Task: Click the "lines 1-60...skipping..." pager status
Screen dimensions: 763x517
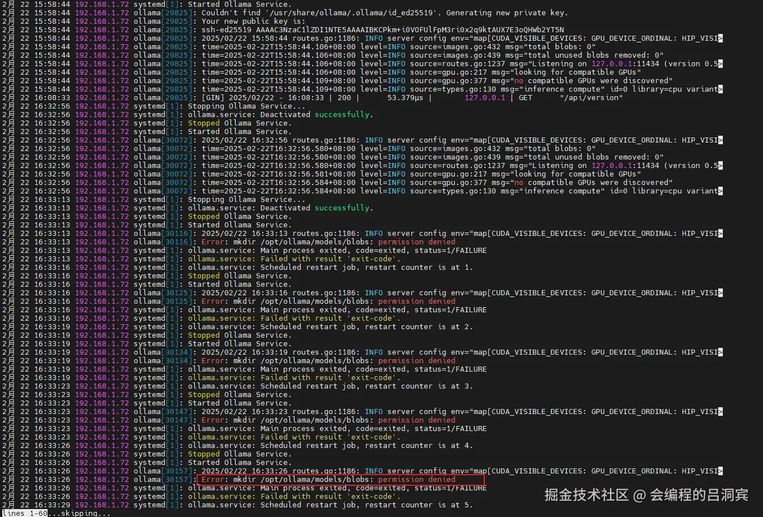Action: (56, 513)
